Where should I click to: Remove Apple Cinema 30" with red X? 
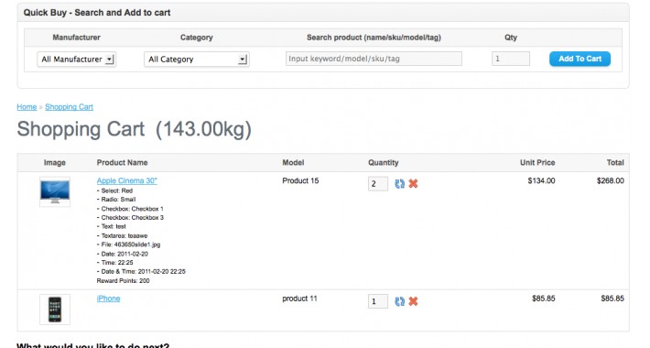click(x=413, y=184)
